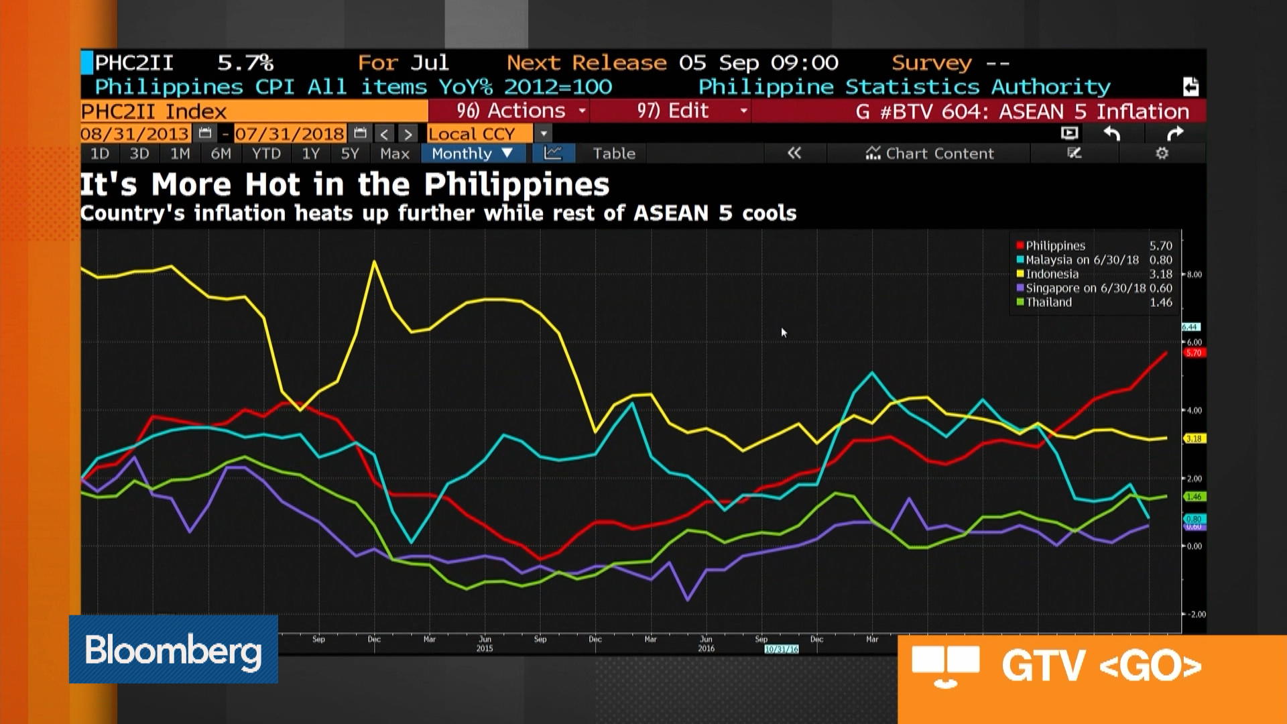This screenshot has width=1287, height=724.
Task: Click the GTV monitor icon
Action: tap(946, 667)
